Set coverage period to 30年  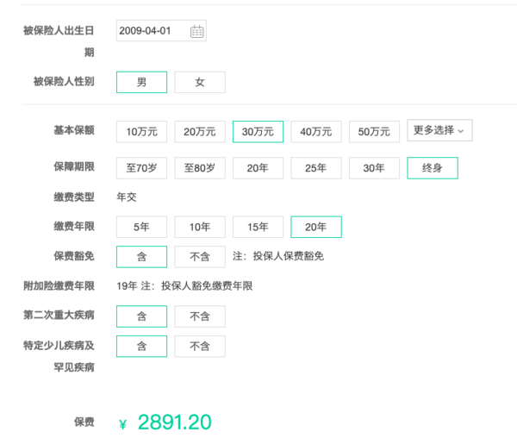click(374, 168)
